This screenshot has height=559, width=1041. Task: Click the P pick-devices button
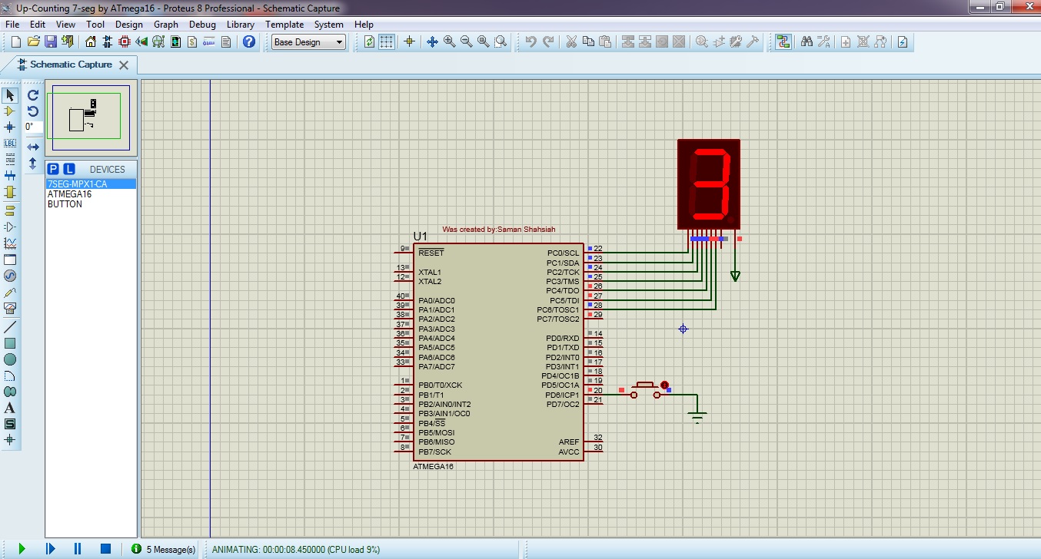point(53,168)
